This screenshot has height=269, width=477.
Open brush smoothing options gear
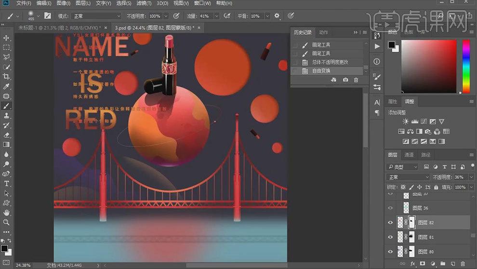pos(277,15)
